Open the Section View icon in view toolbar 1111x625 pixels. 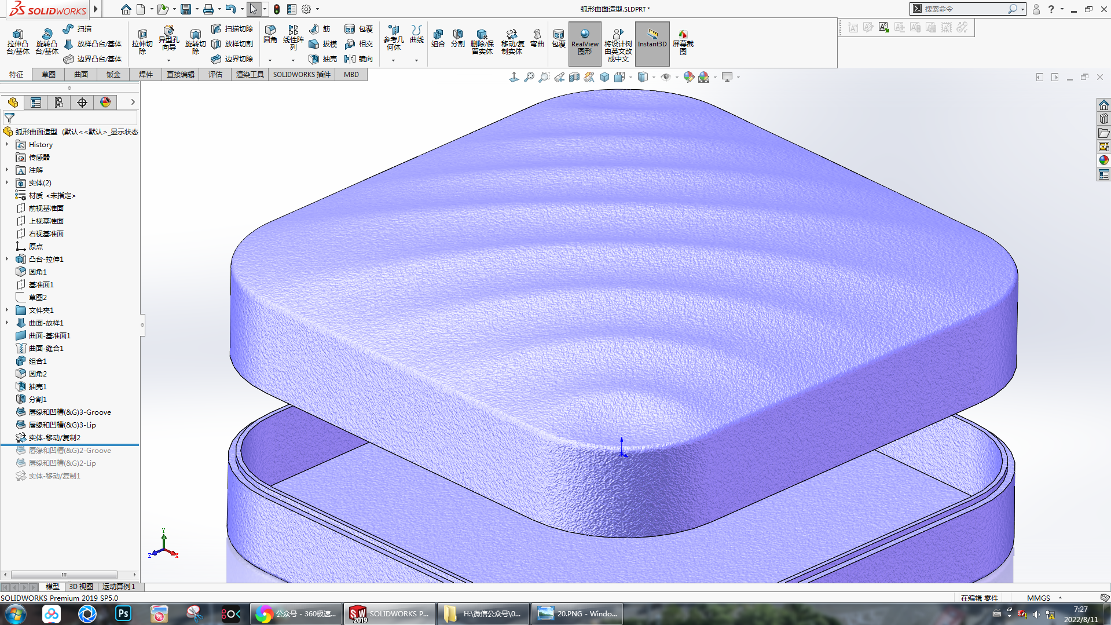pyautogui.click(x=574, y=77)
